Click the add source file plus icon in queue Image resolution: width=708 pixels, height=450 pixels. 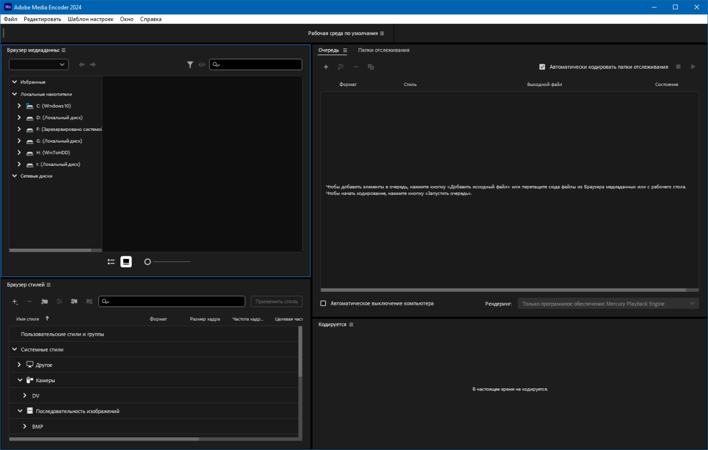(326, 67)
